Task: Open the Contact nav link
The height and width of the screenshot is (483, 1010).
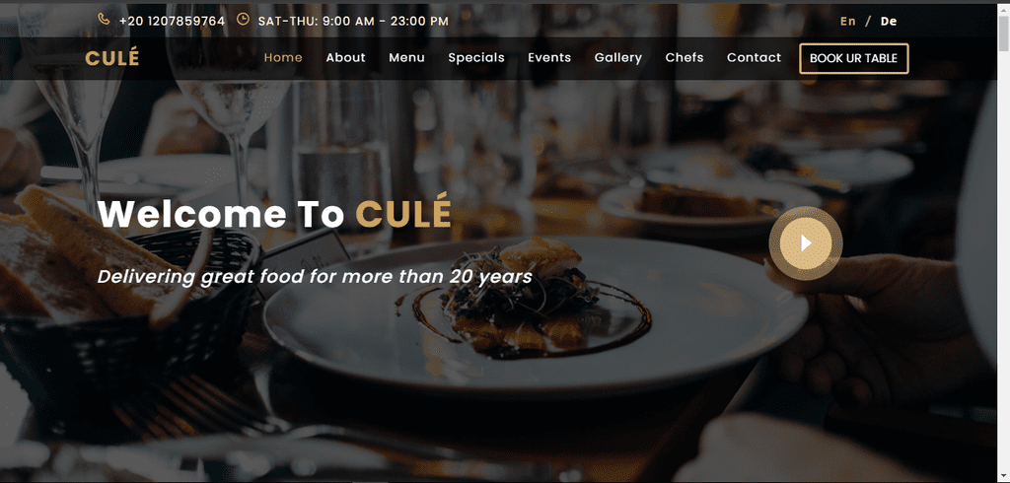Action: pyautogui.click(x=754, y=58)
